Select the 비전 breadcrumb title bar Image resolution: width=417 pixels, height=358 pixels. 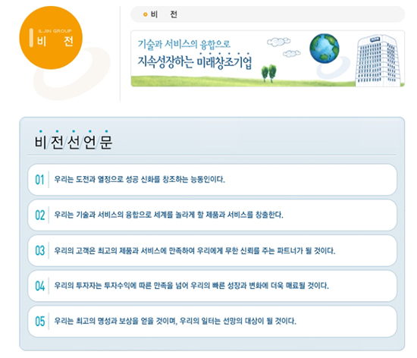[268, 14]
